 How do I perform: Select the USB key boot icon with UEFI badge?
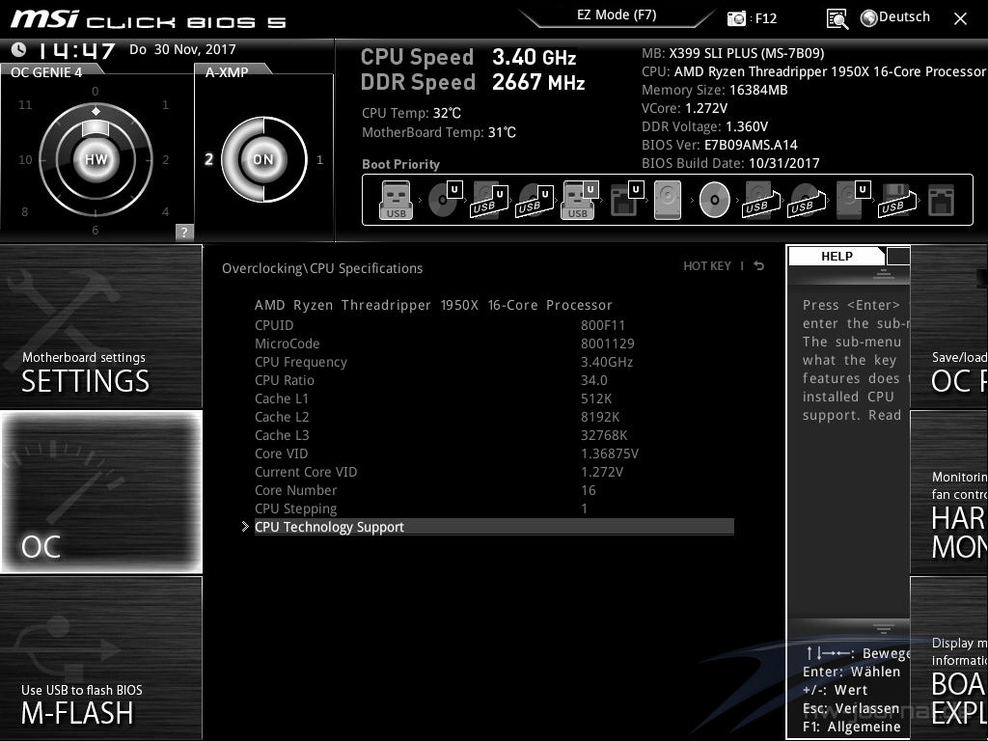[579, 200]
